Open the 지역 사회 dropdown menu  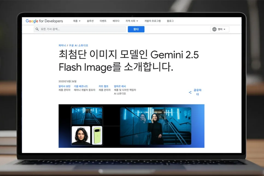point(132,21)
